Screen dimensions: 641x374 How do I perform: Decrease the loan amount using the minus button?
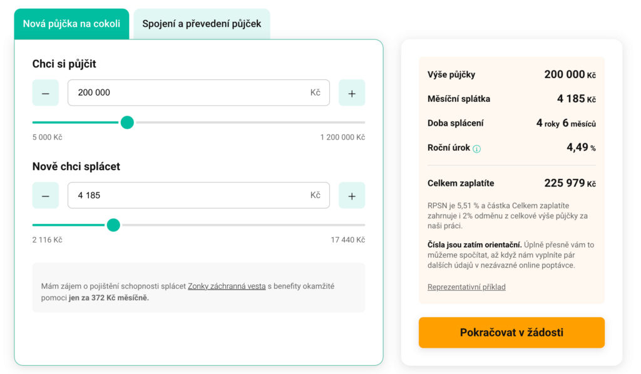[x=45, y=92]
